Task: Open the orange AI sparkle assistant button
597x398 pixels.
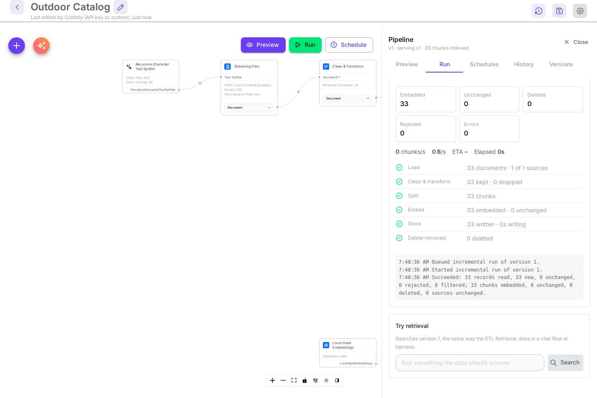Action: (x=41, y=46)
